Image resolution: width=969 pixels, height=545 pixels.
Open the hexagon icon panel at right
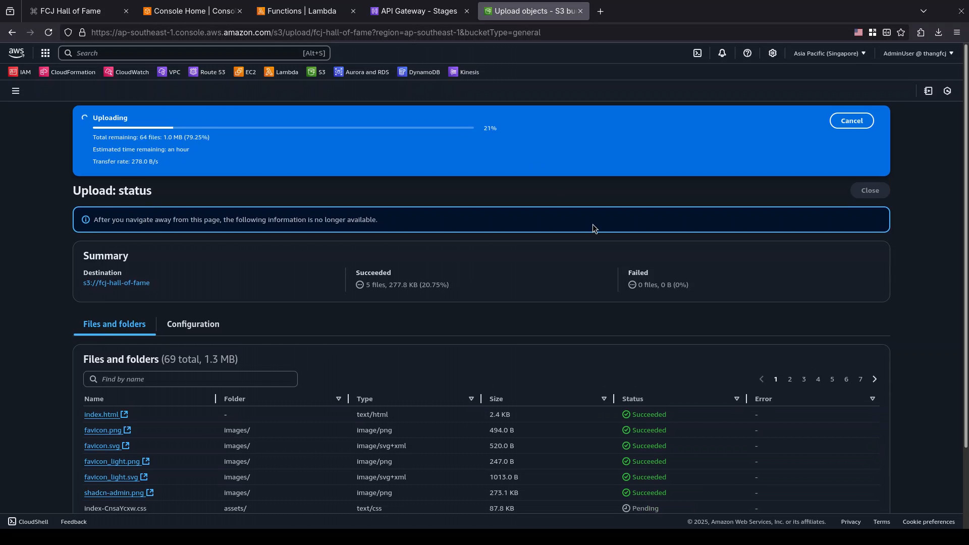948,91
